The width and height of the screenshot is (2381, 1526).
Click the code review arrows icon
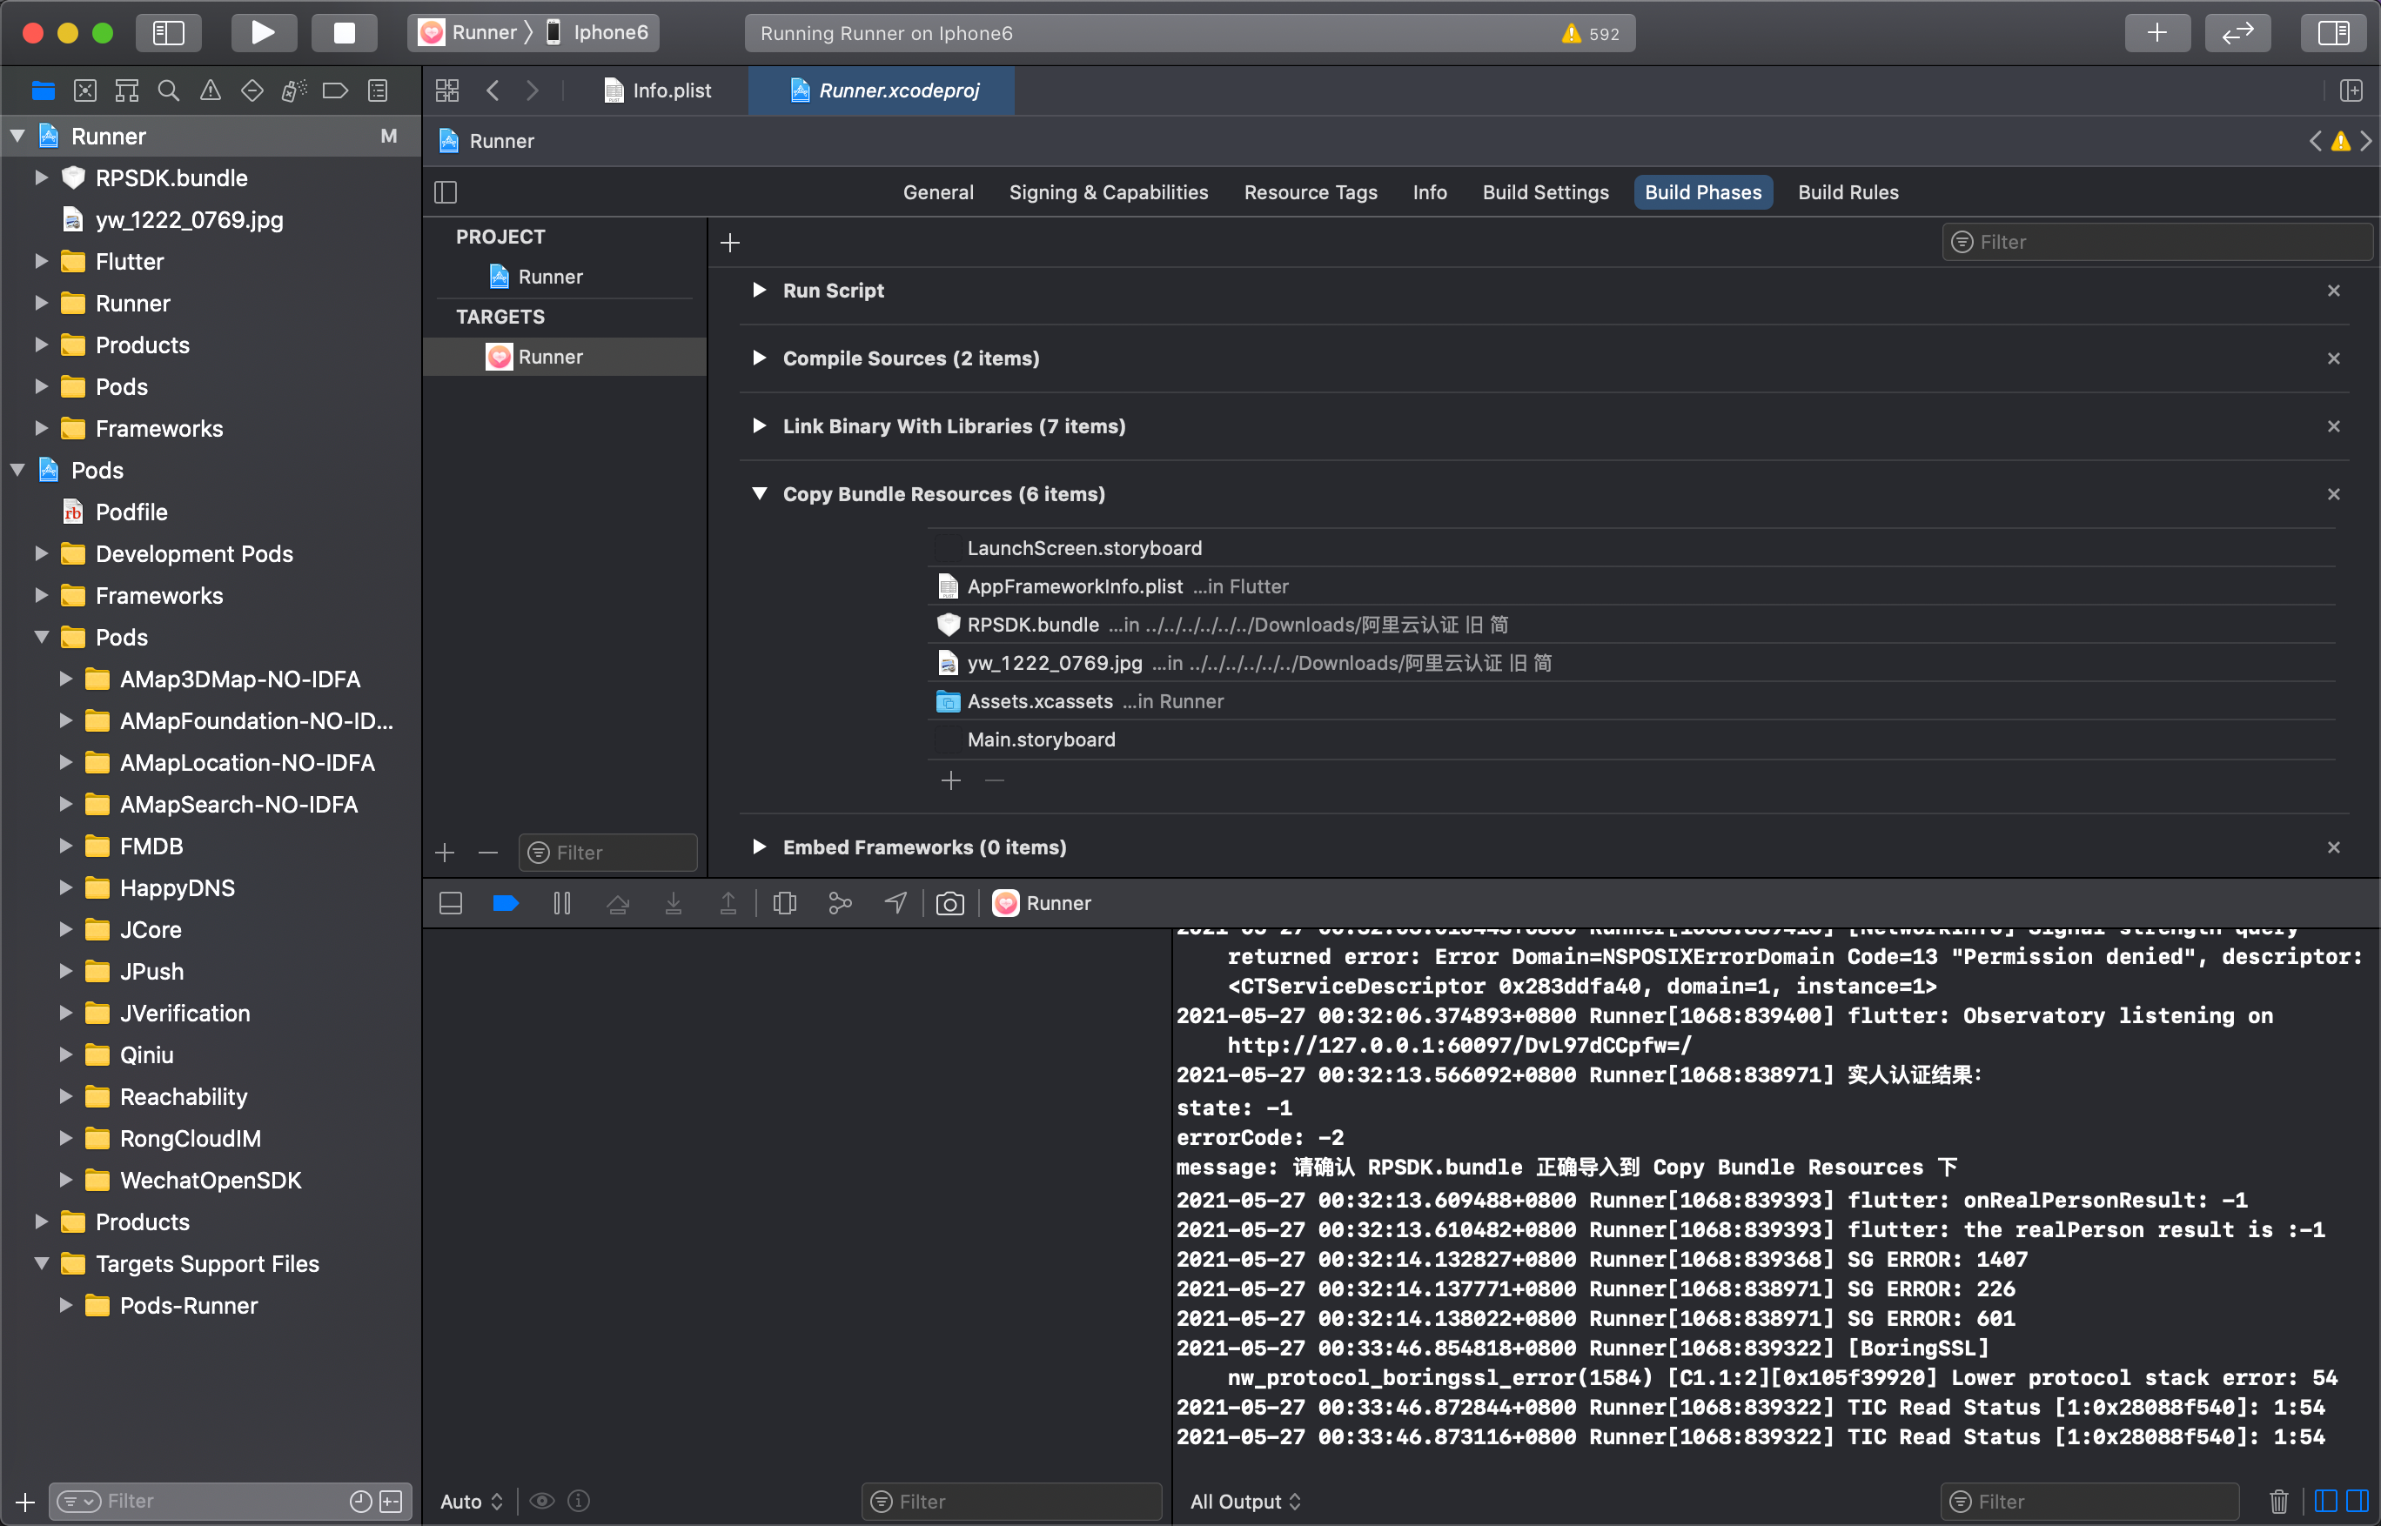click(x=2237, y=33)
